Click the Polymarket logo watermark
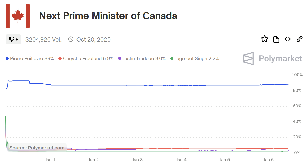 click(x=272, y=59)
